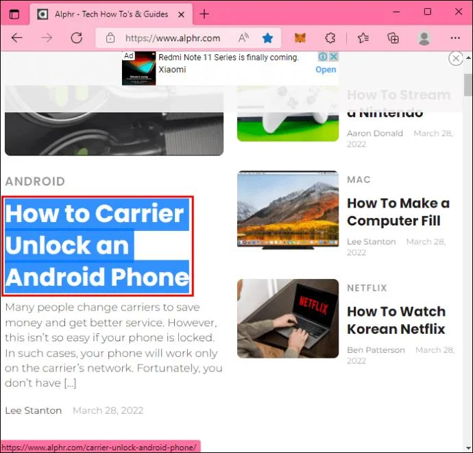Refresh the current page

pos(77,38)
